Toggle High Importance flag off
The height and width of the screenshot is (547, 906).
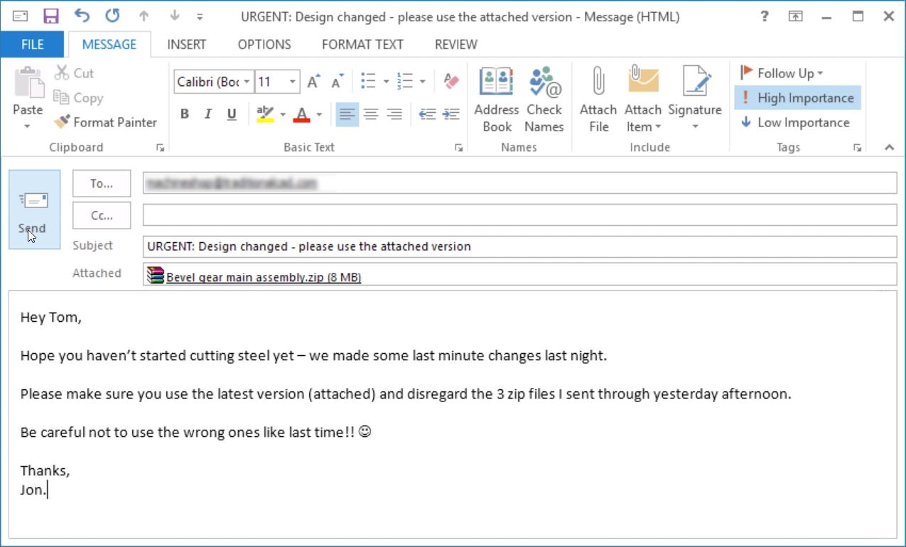tap(797, 98)
